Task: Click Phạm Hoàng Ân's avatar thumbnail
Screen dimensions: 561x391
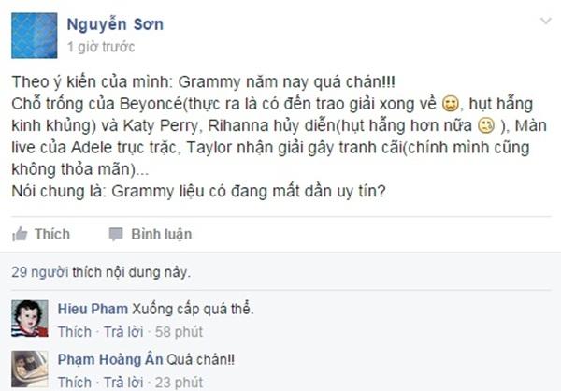Action: [x=29, y=368]
